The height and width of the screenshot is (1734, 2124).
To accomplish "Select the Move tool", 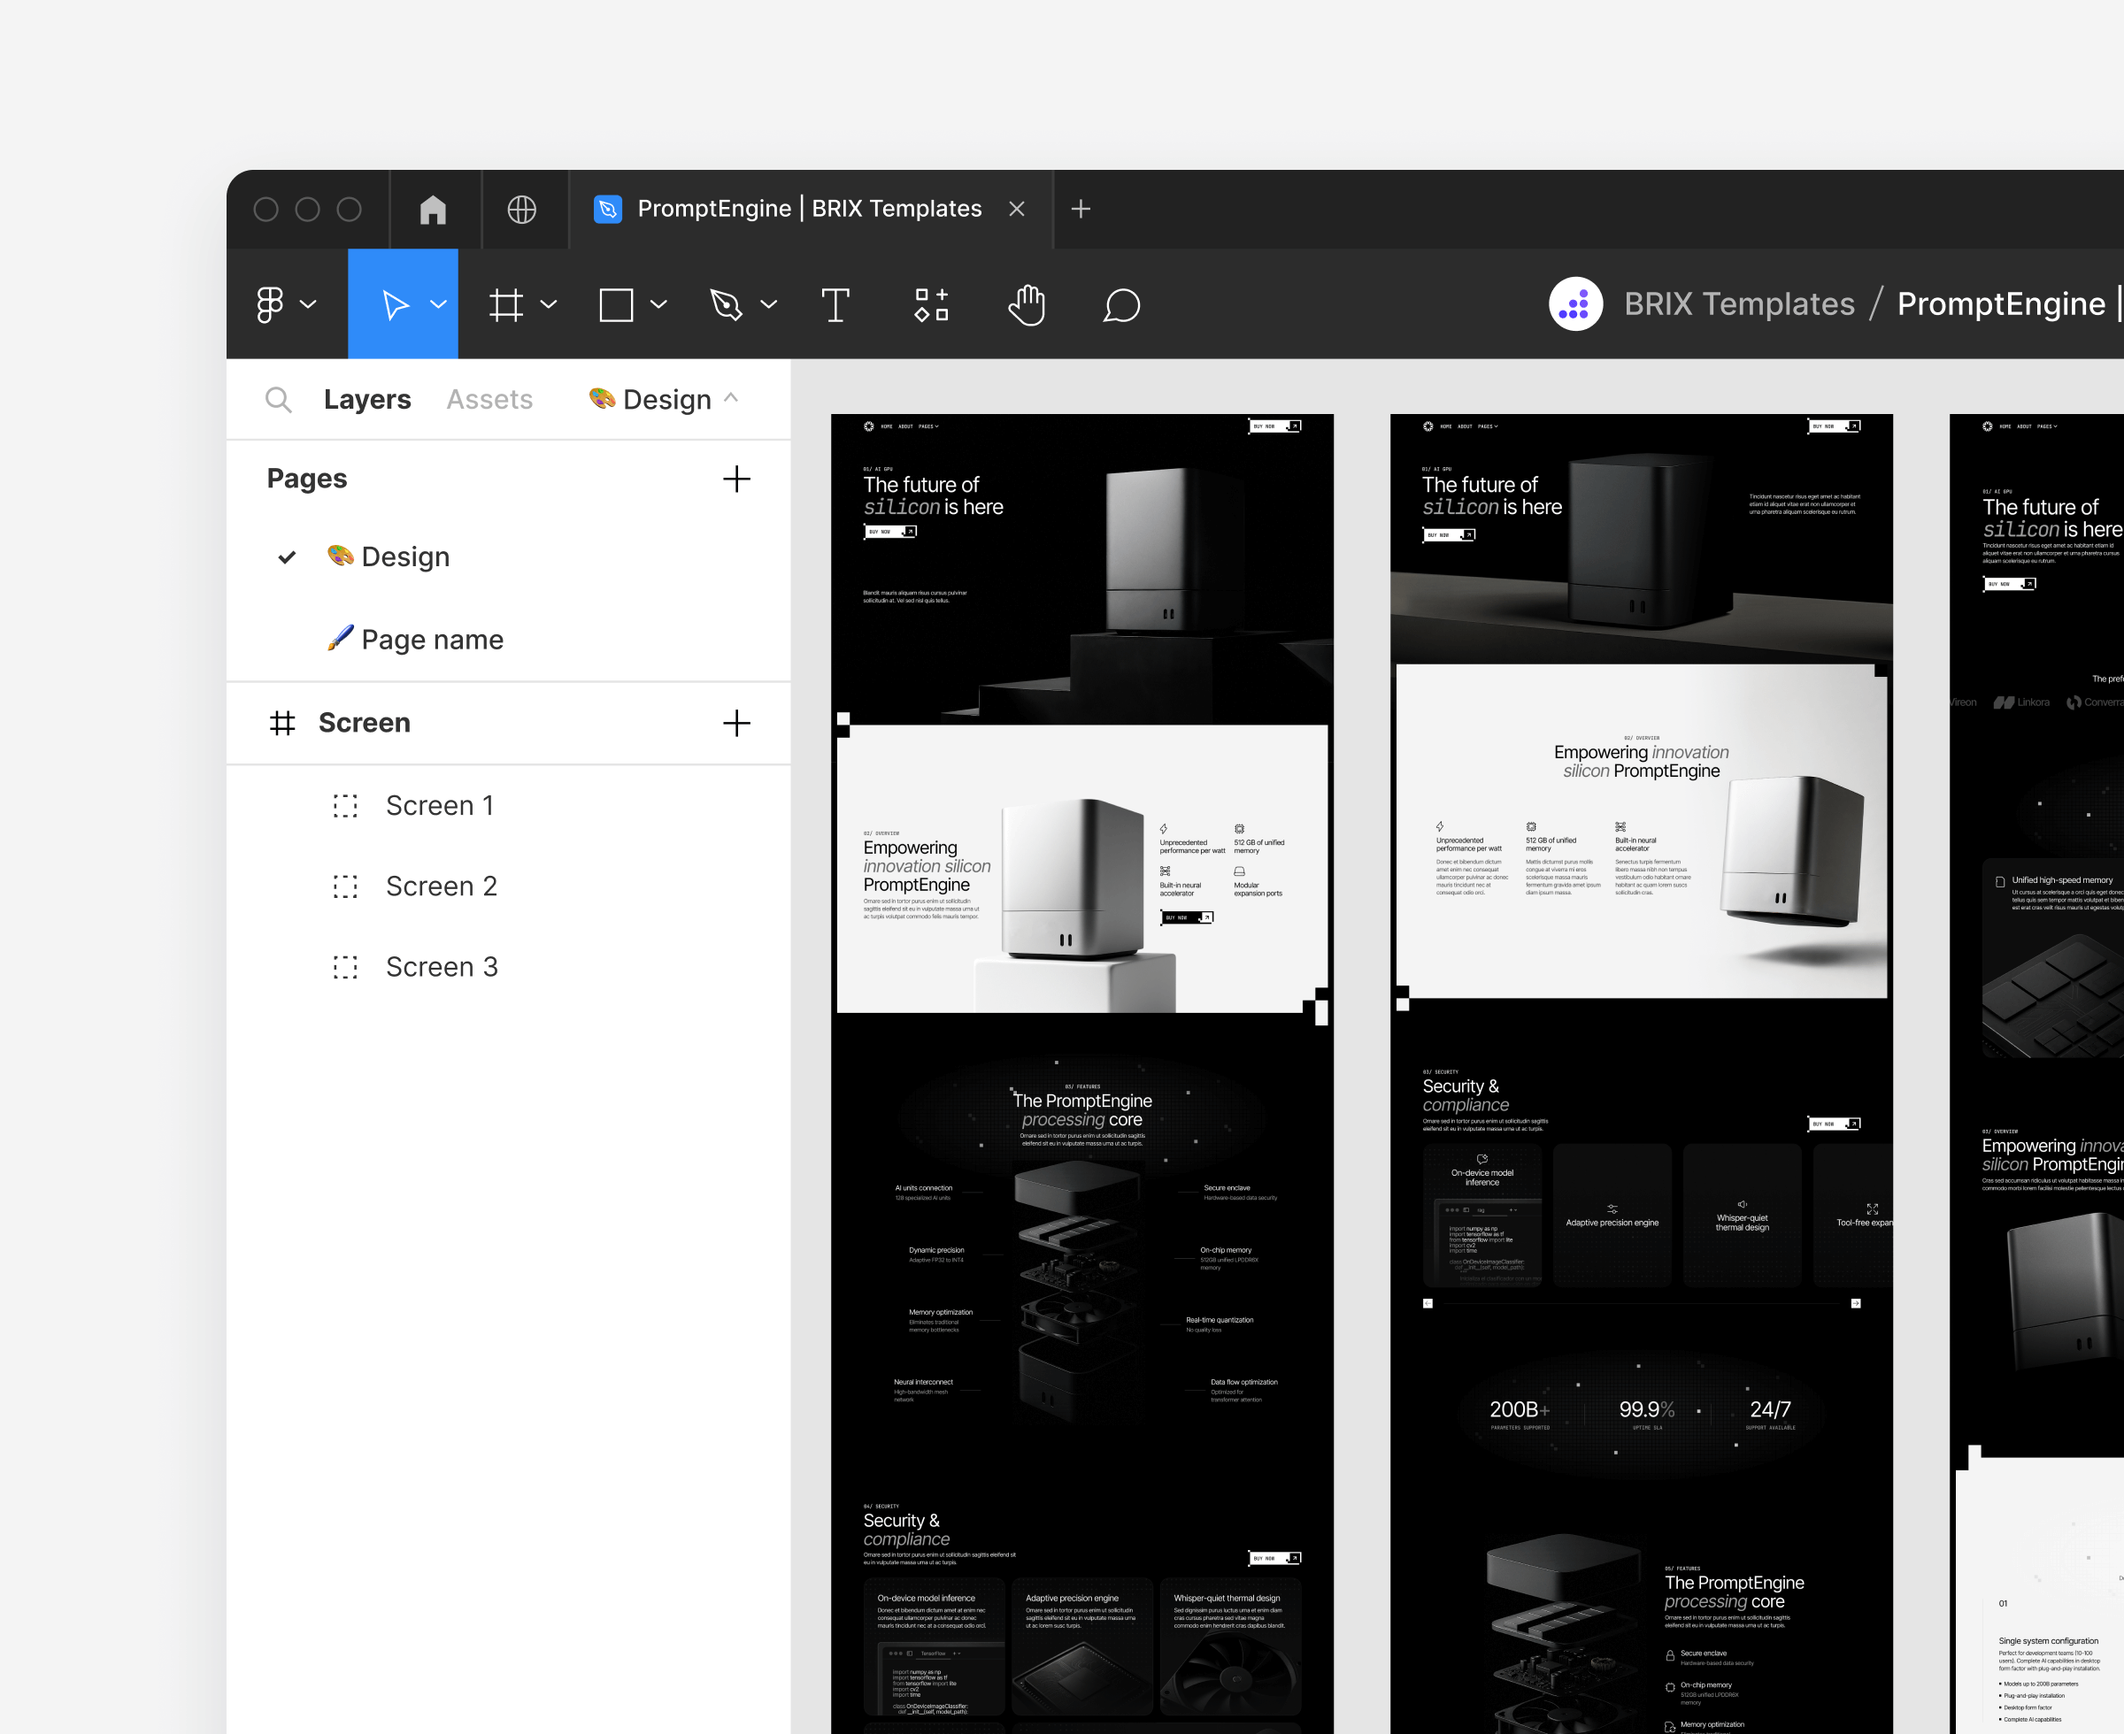I will tap(396, 304).
